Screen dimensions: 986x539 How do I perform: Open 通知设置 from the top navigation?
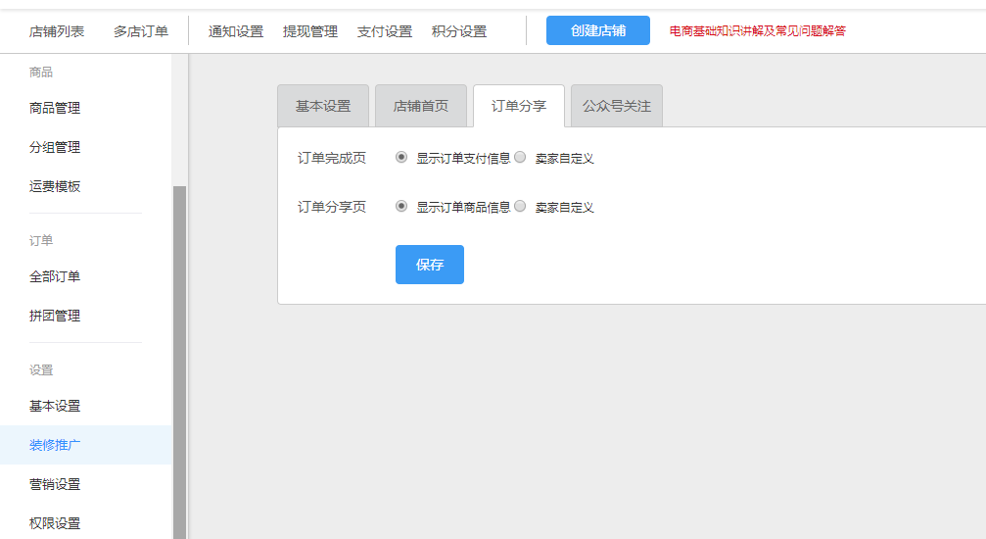tap(236, 31)
